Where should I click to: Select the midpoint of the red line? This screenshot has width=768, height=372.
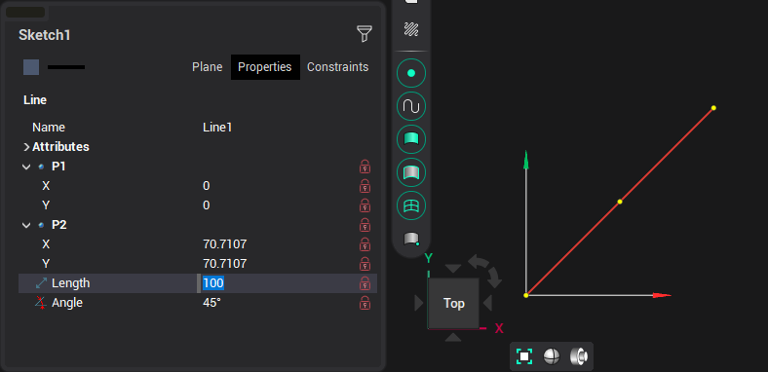620,202
